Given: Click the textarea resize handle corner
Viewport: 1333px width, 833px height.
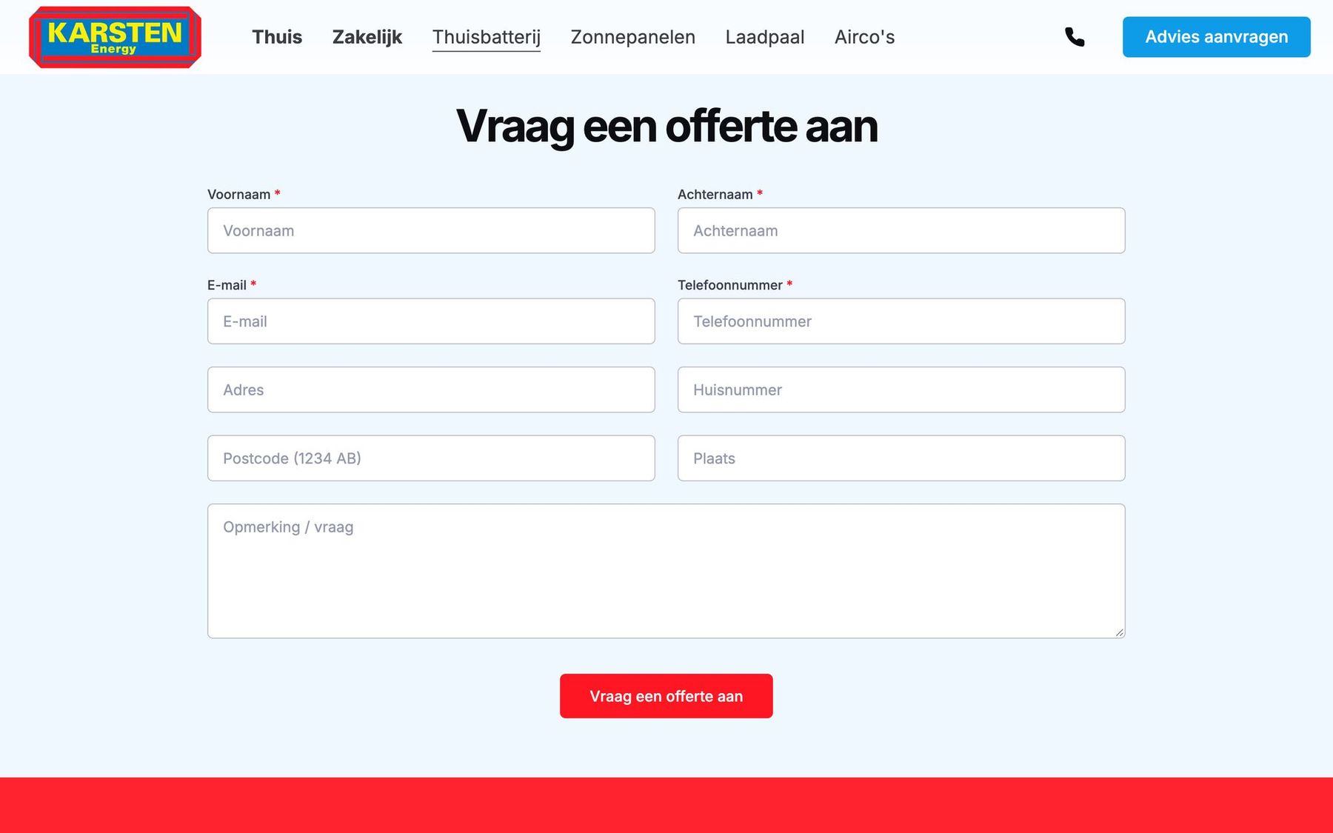Looking at the screenshot, I should tap(1119, 632).
